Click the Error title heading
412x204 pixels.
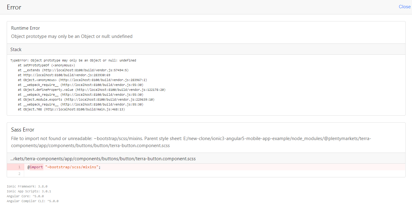14,7
